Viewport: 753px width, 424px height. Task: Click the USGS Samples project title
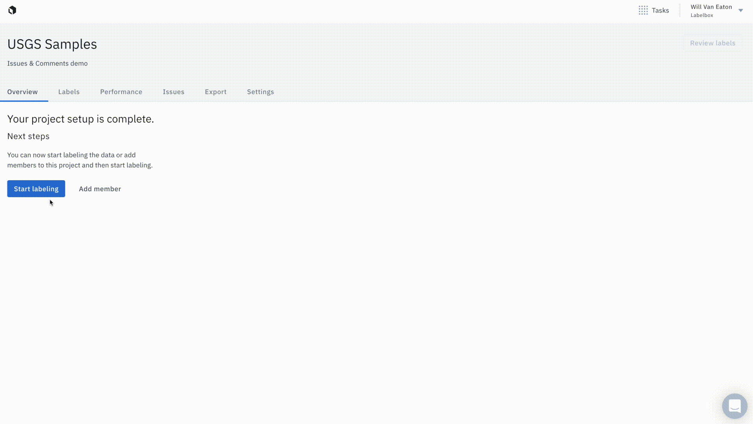[52, 44]
